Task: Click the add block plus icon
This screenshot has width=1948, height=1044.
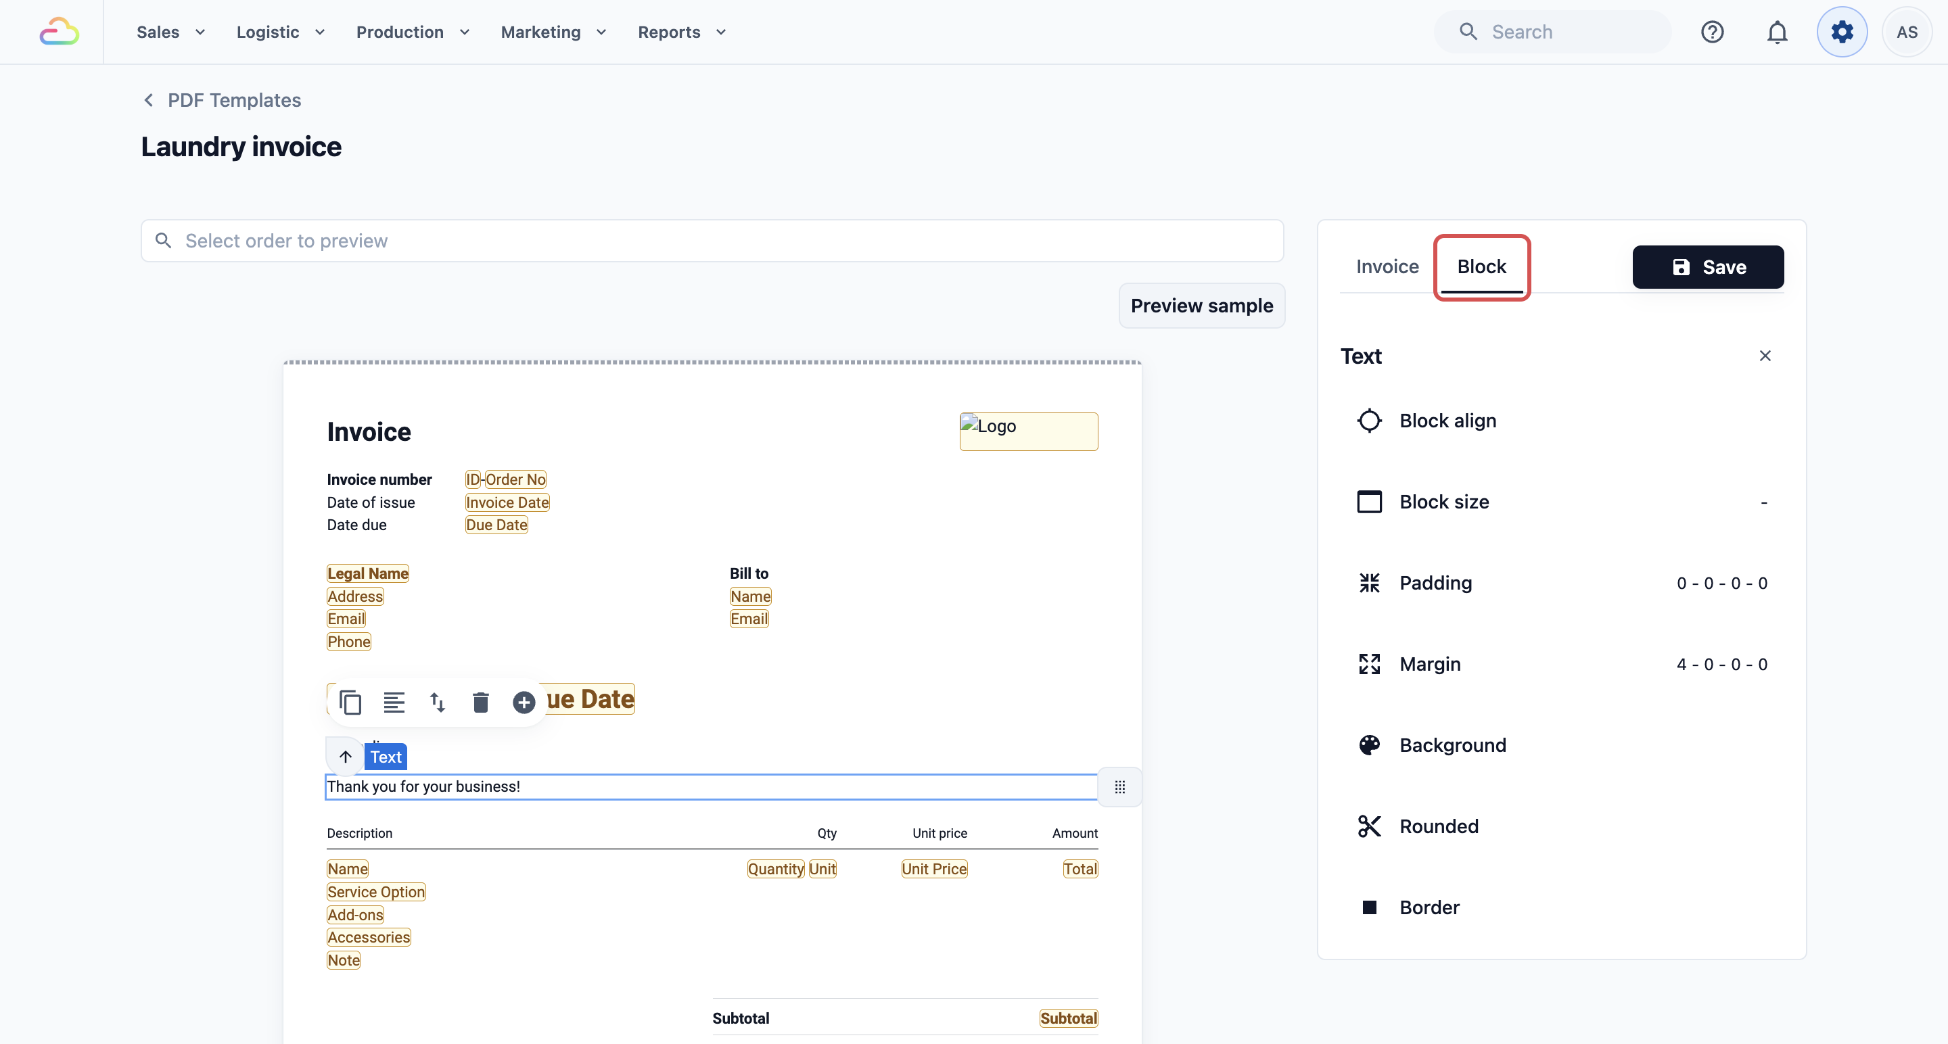Action: coord(524,703)
